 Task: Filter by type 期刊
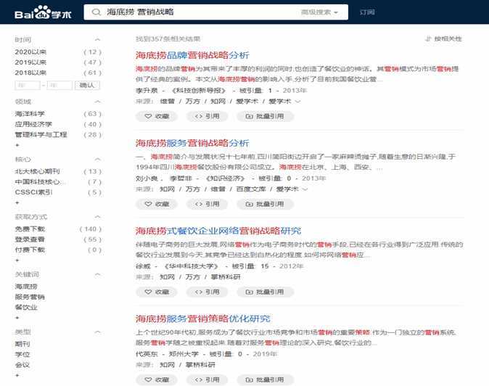click(22, 344)
